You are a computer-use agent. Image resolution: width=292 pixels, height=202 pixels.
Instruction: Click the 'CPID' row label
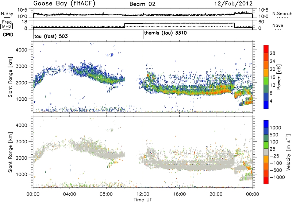[x=8, y=35]
